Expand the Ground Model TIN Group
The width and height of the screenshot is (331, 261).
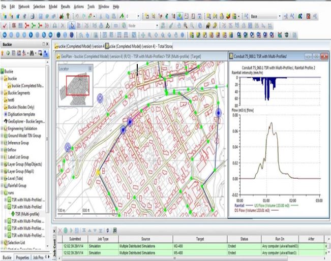coord(2,136)
